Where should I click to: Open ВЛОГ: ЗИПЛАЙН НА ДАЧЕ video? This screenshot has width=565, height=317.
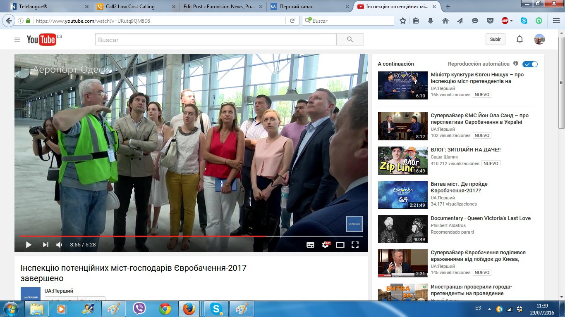[466, 150]
